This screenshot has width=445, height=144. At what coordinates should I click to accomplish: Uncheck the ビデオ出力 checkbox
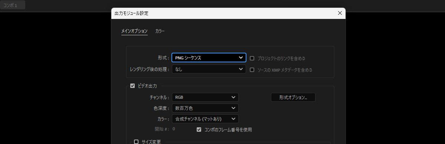point(132,86)
